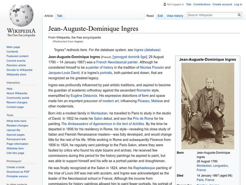The image size is (246, 185).
Task: Click inside the Search Wikipedia field
Action: (212, 14)
